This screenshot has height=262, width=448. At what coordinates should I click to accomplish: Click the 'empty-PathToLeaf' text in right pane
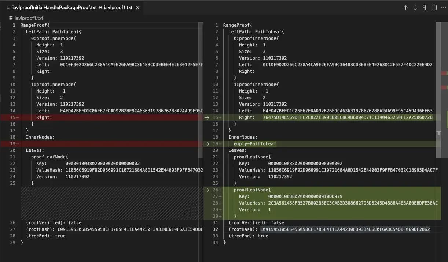pos(255,144)
